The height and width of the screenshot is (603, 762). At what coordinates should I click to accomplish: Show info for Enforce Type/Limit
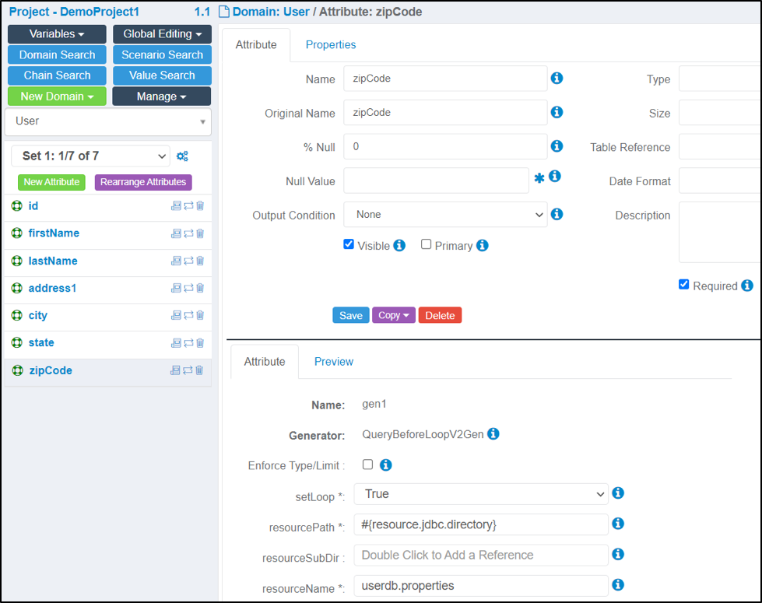click(x=386, y=465)
